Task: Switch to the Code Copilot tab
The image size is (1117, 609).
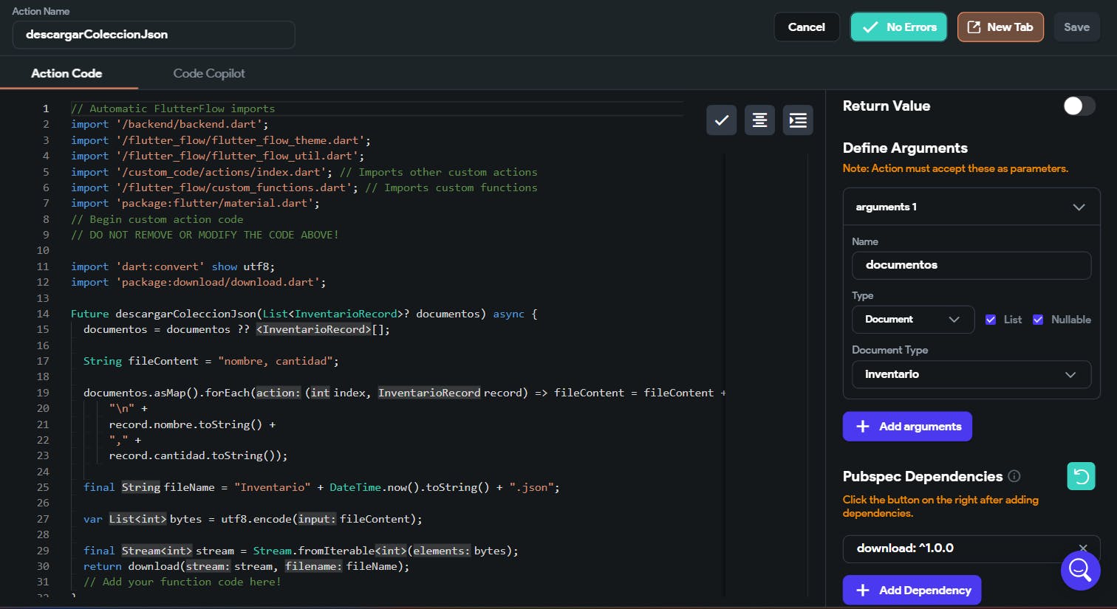Action: (x=209, y=74)
